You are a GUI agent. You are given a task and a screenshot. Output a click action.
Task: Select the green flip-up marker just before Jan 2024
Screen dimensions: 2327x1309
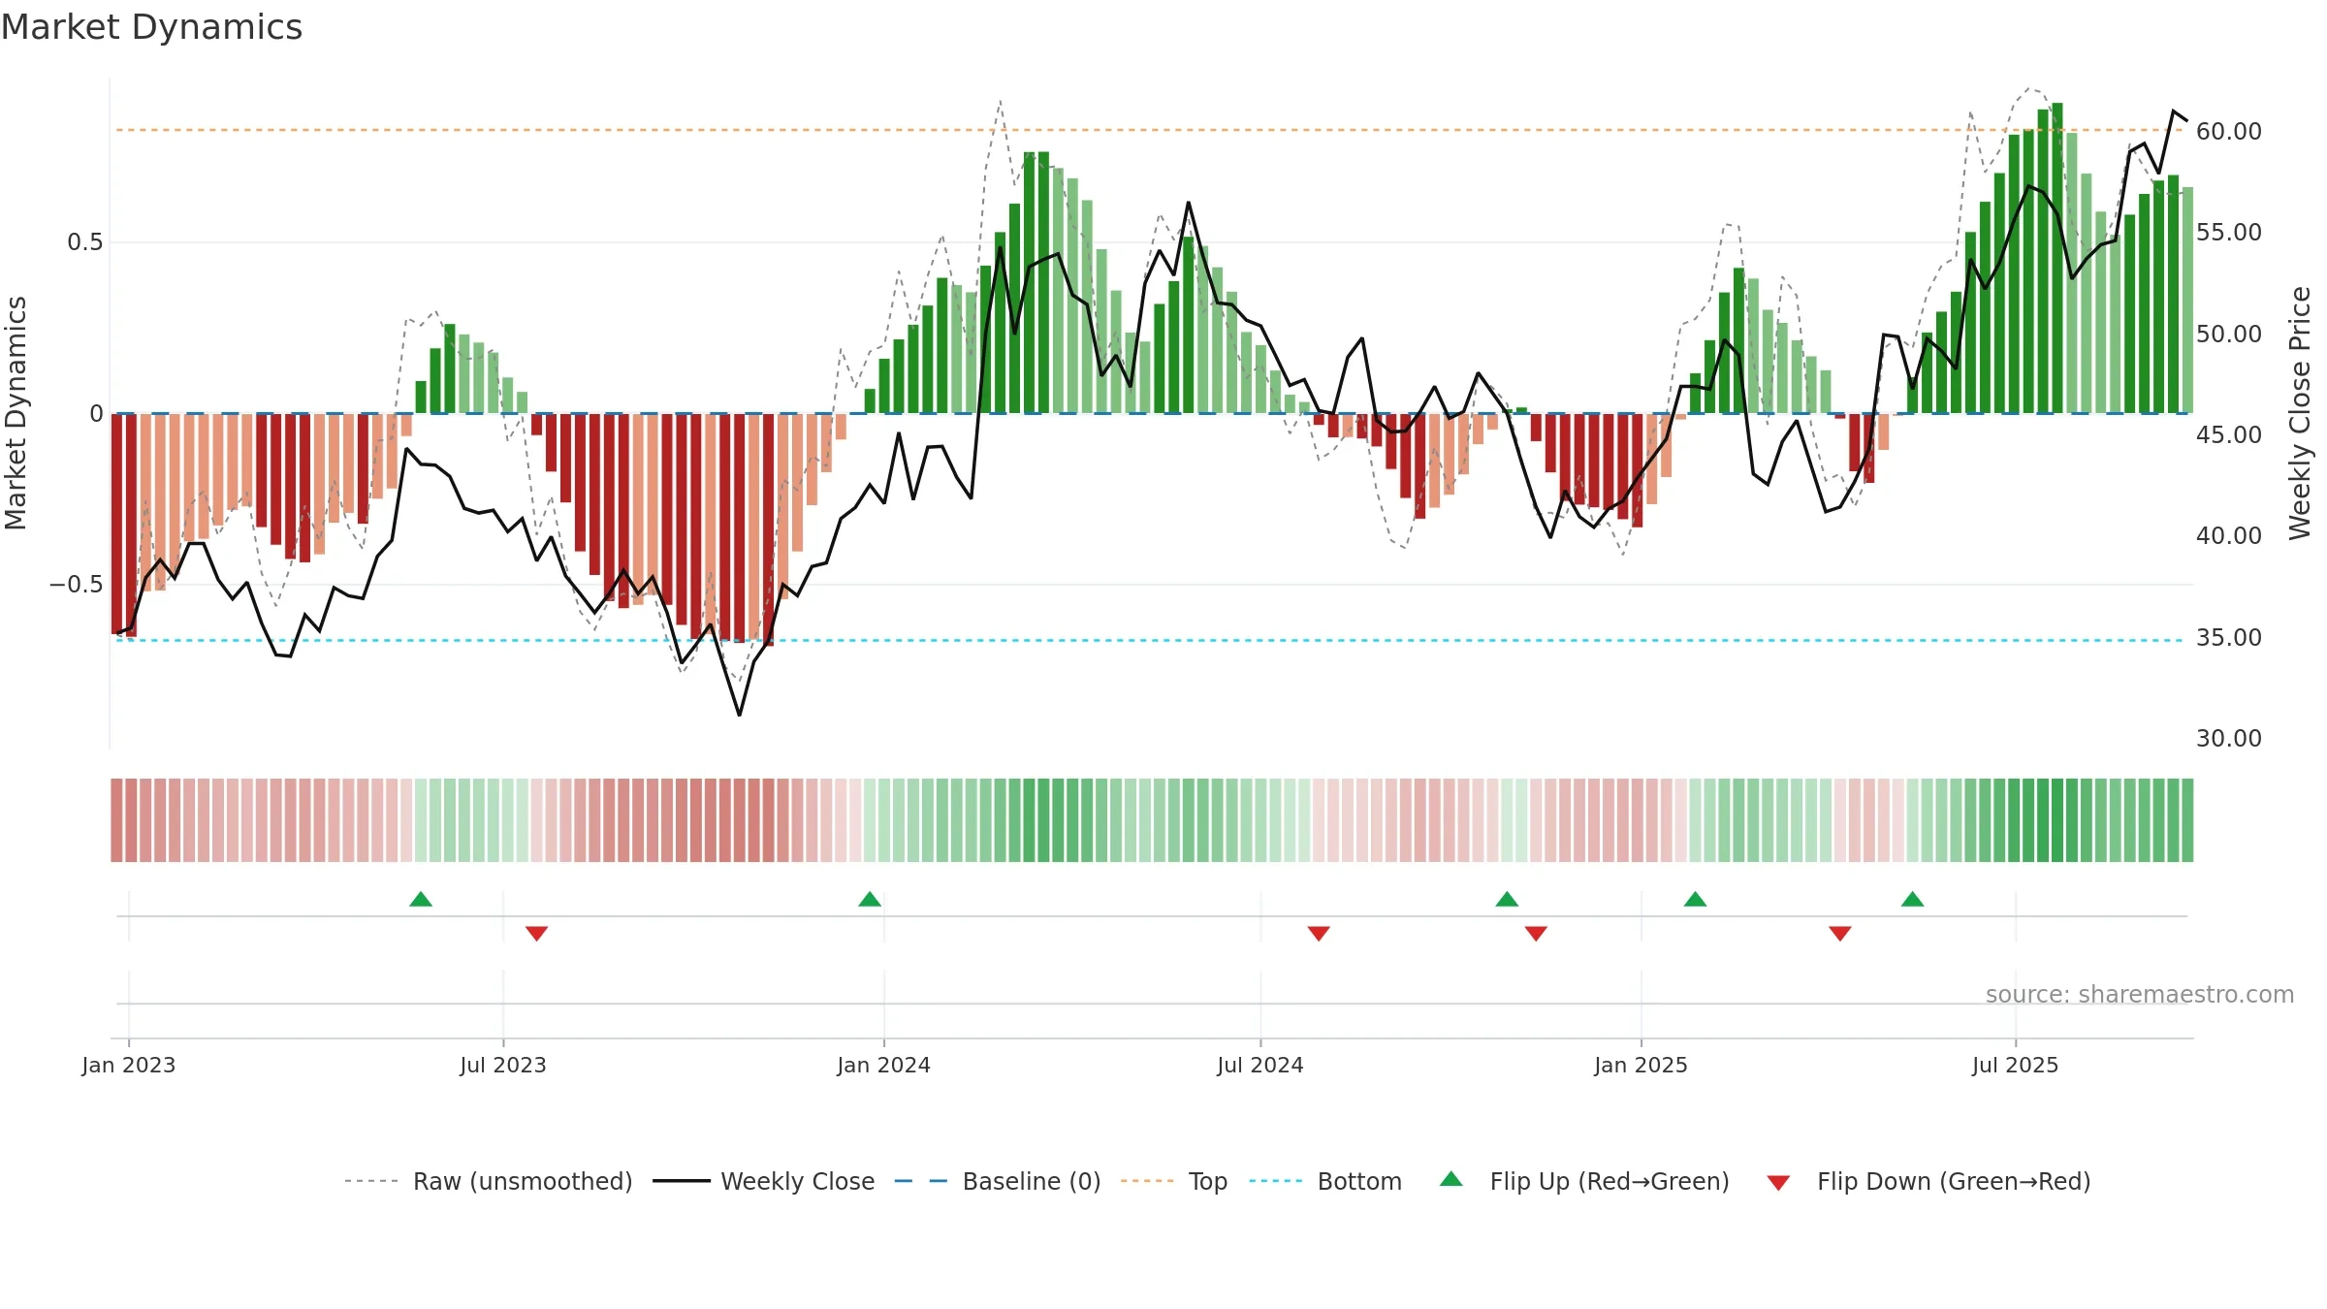point(870,899)
